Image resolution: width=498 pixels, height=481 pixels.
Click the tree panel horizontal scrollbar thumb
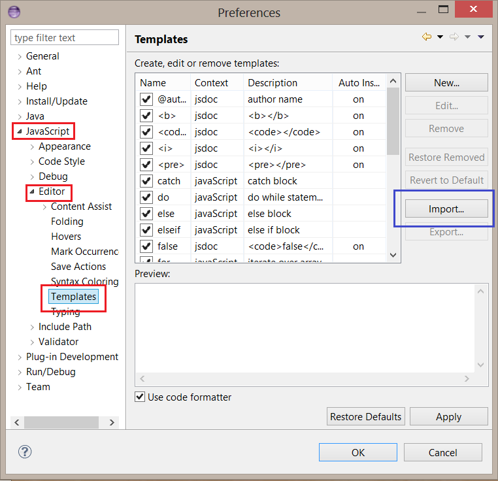pos(61,423)
